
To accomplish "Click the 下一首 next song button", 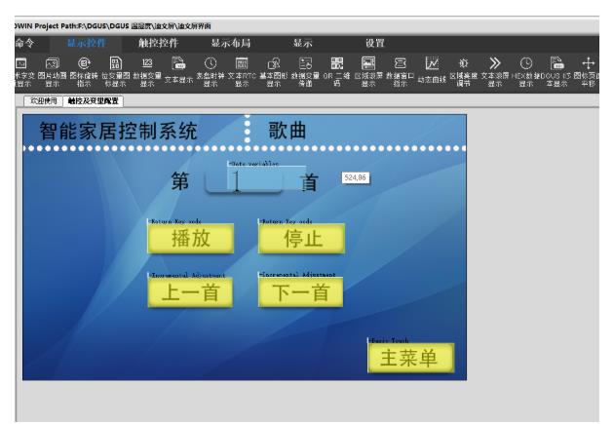I will click(x=301, y=292).
